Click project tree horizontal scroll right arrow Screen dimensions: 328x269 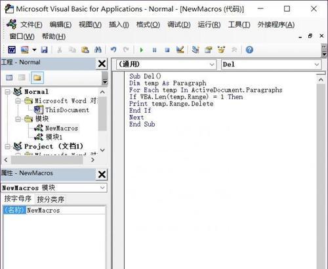(x=92, y=160)
